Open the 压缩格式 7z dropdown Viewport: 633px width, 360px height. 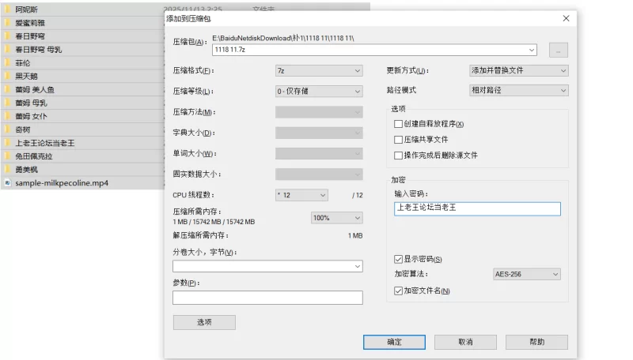pos(319,70)
